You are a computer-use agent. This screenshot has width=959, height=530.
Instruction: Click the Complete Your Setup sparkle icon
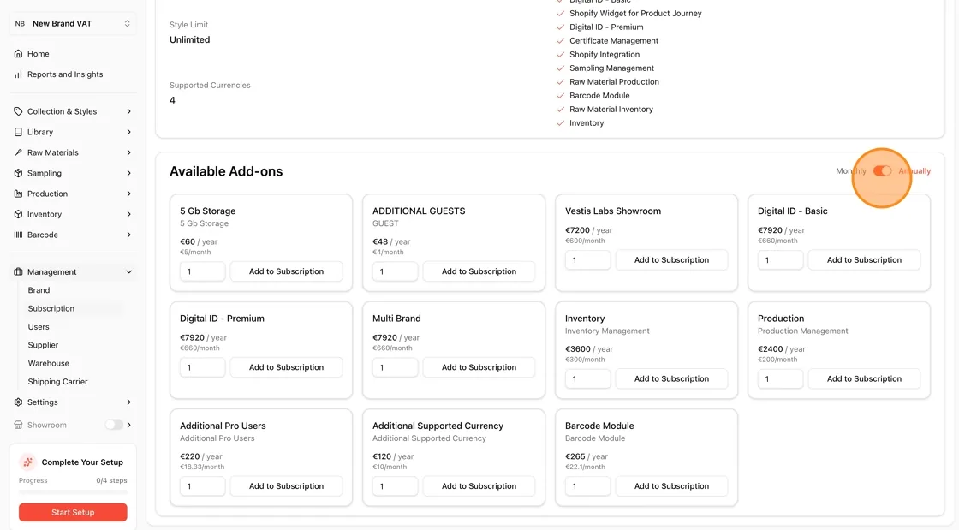click(x=27, y=462)
